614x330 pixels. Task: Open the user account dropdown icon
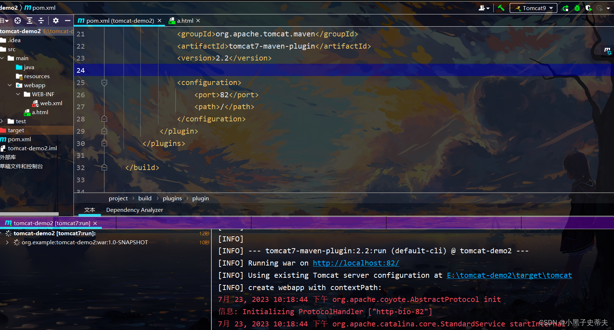tap(484, 8)
